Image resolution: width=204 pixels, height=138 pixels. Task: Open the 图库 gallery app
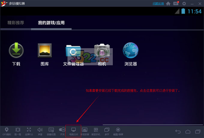(x=45, y=54)
